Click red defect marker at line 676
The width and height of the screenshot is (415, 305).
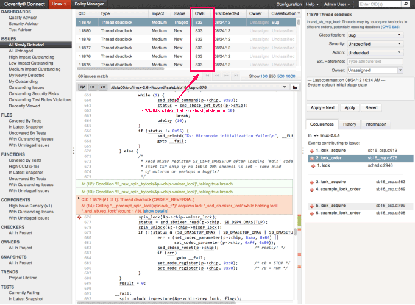[x=79, y=217]
